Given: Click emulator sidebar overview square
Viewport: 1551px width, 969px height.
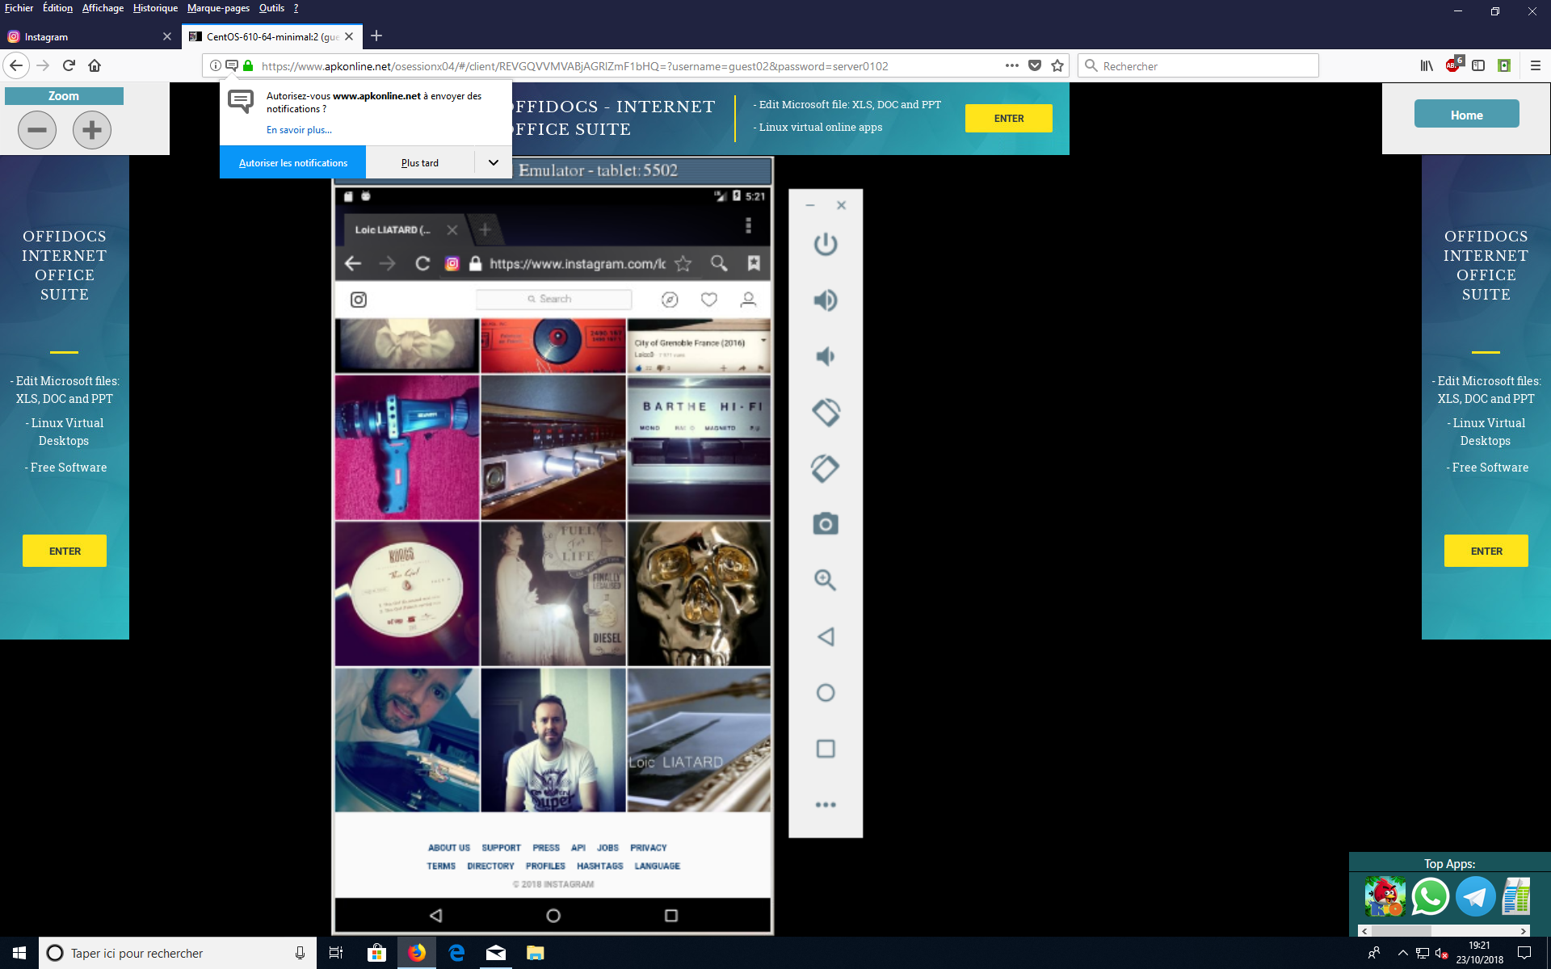Looking at the screenshot, I should (826, 749).
